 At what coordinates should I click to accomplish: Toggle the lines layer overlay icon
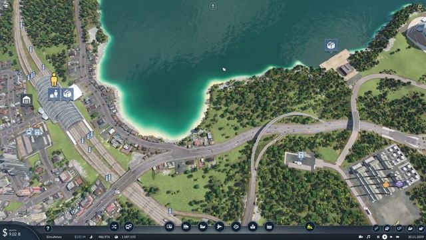point(376,228)
